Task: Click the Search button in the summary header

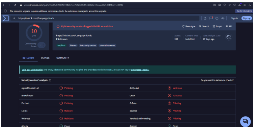Action: [204, 26]
